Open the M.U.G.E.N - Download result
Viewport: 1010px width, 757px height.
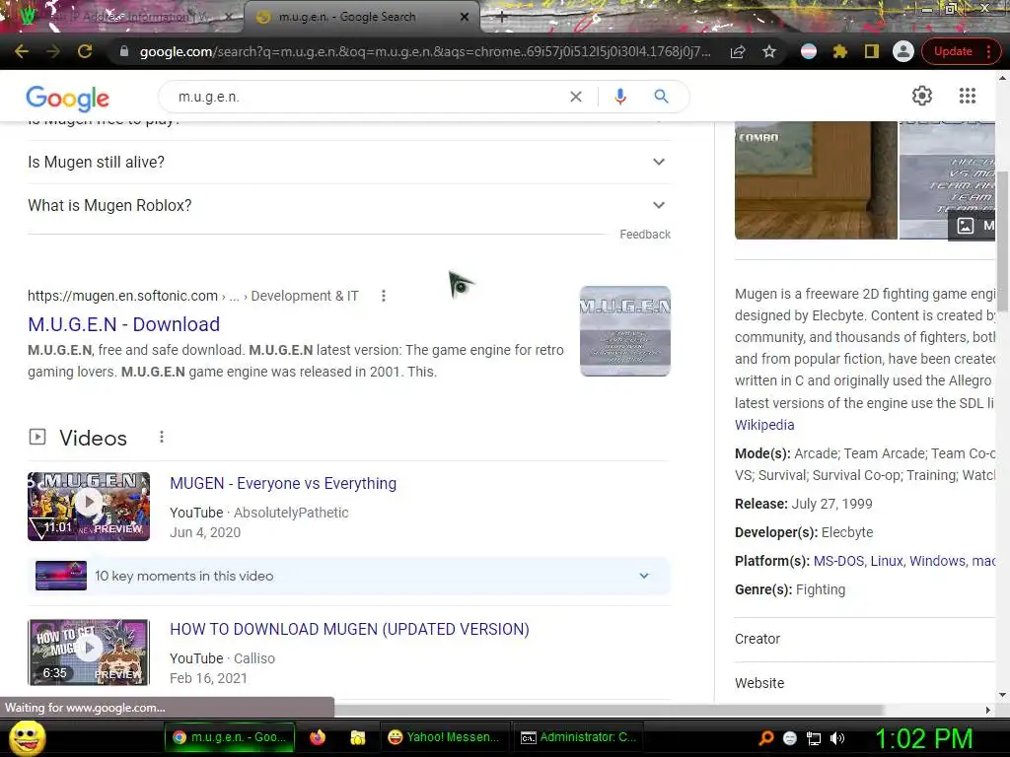click(123, 324)
